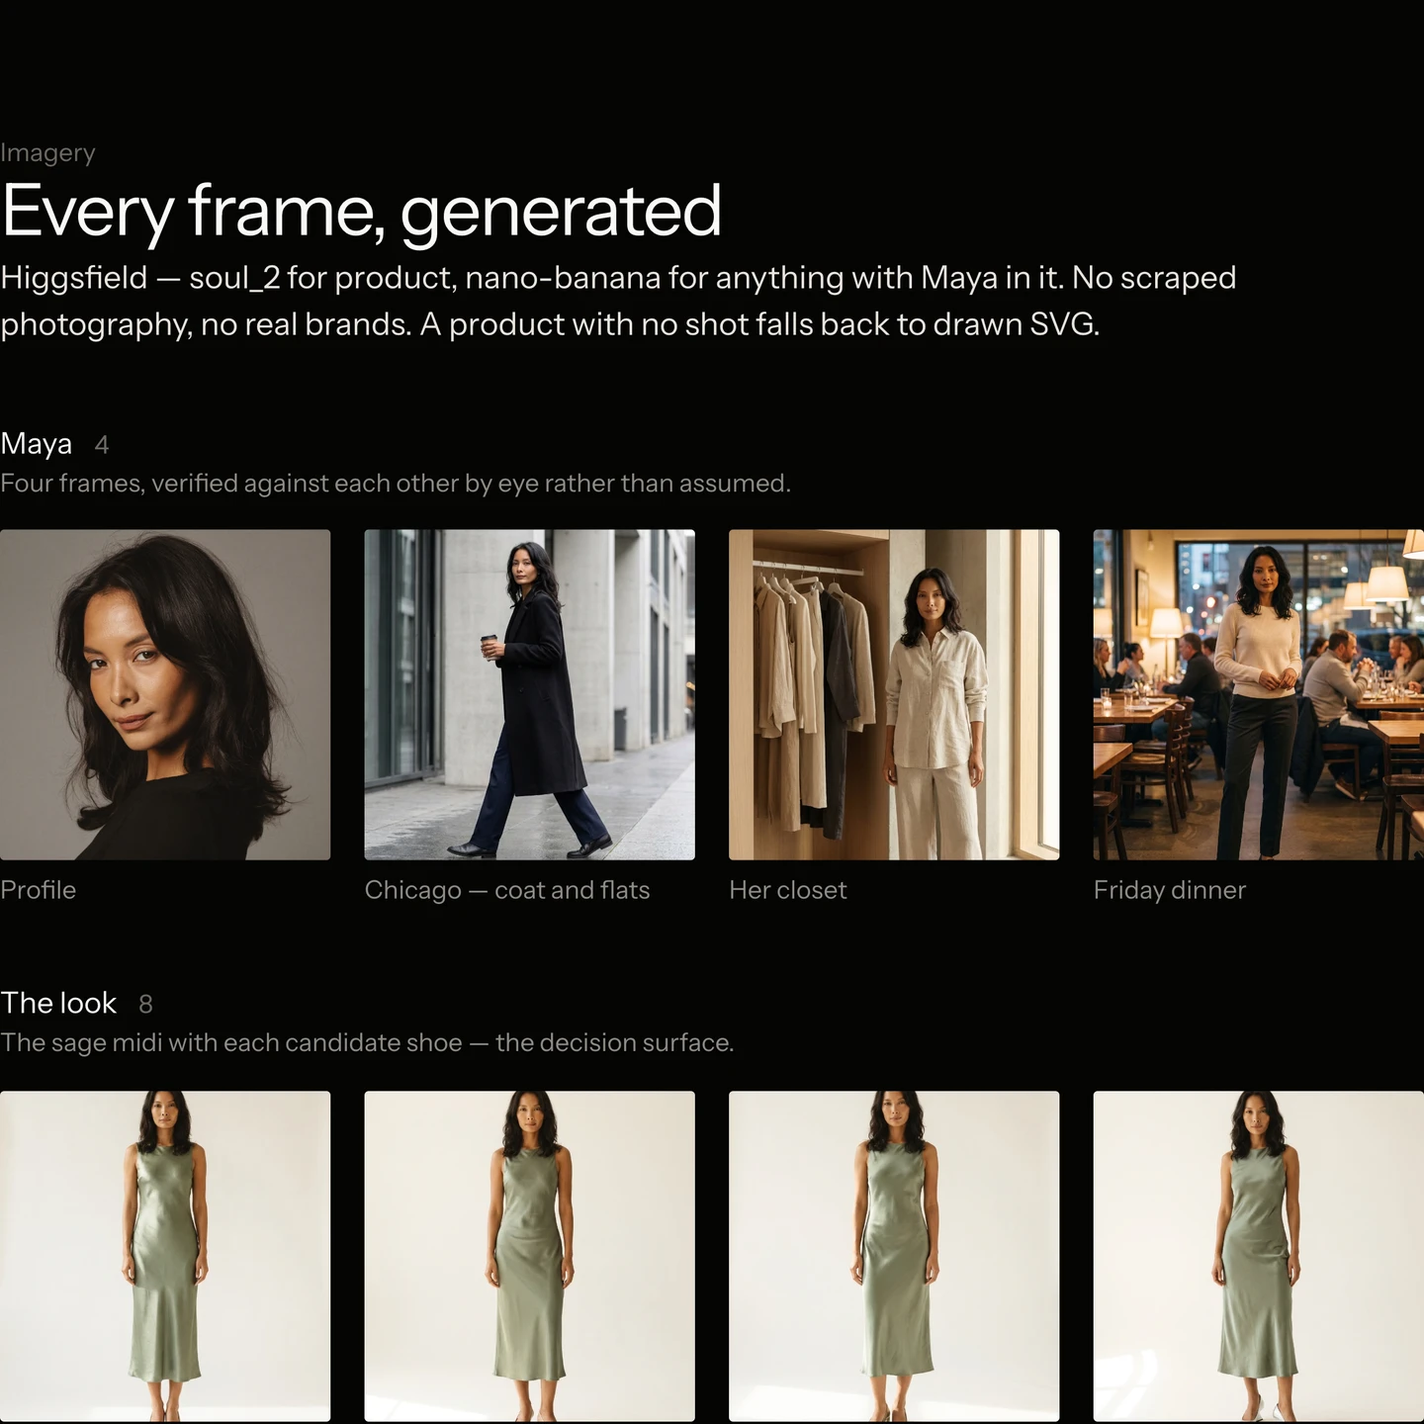Click the "Her closet" caption
Viewport: 1424px width, 1424px height.
[788, 890]
